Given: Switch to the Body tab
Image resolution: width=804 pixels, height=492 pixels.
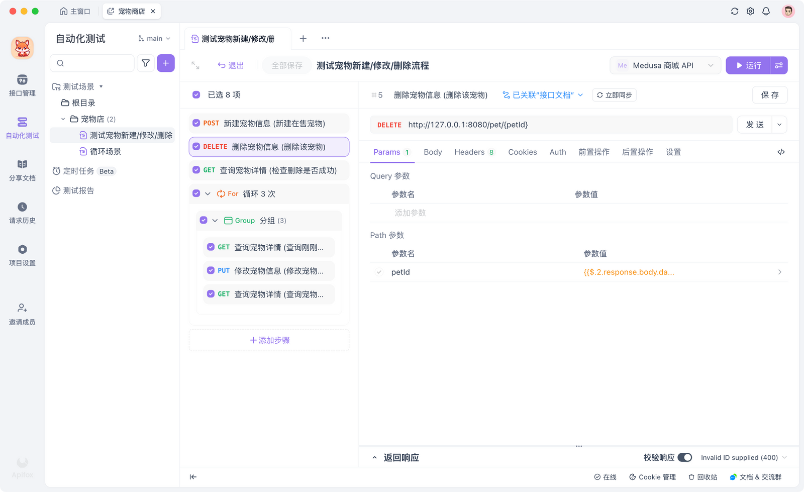Looking at the screenshot, I should point(432,151).
